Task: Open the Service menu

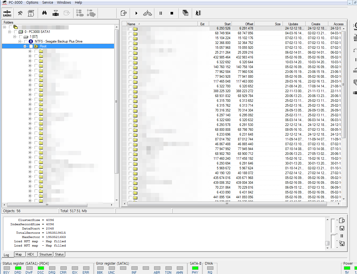Action: (x=48, y=3)
